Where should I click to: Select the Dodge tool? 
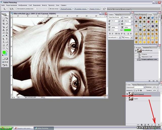tap(7, 36)
